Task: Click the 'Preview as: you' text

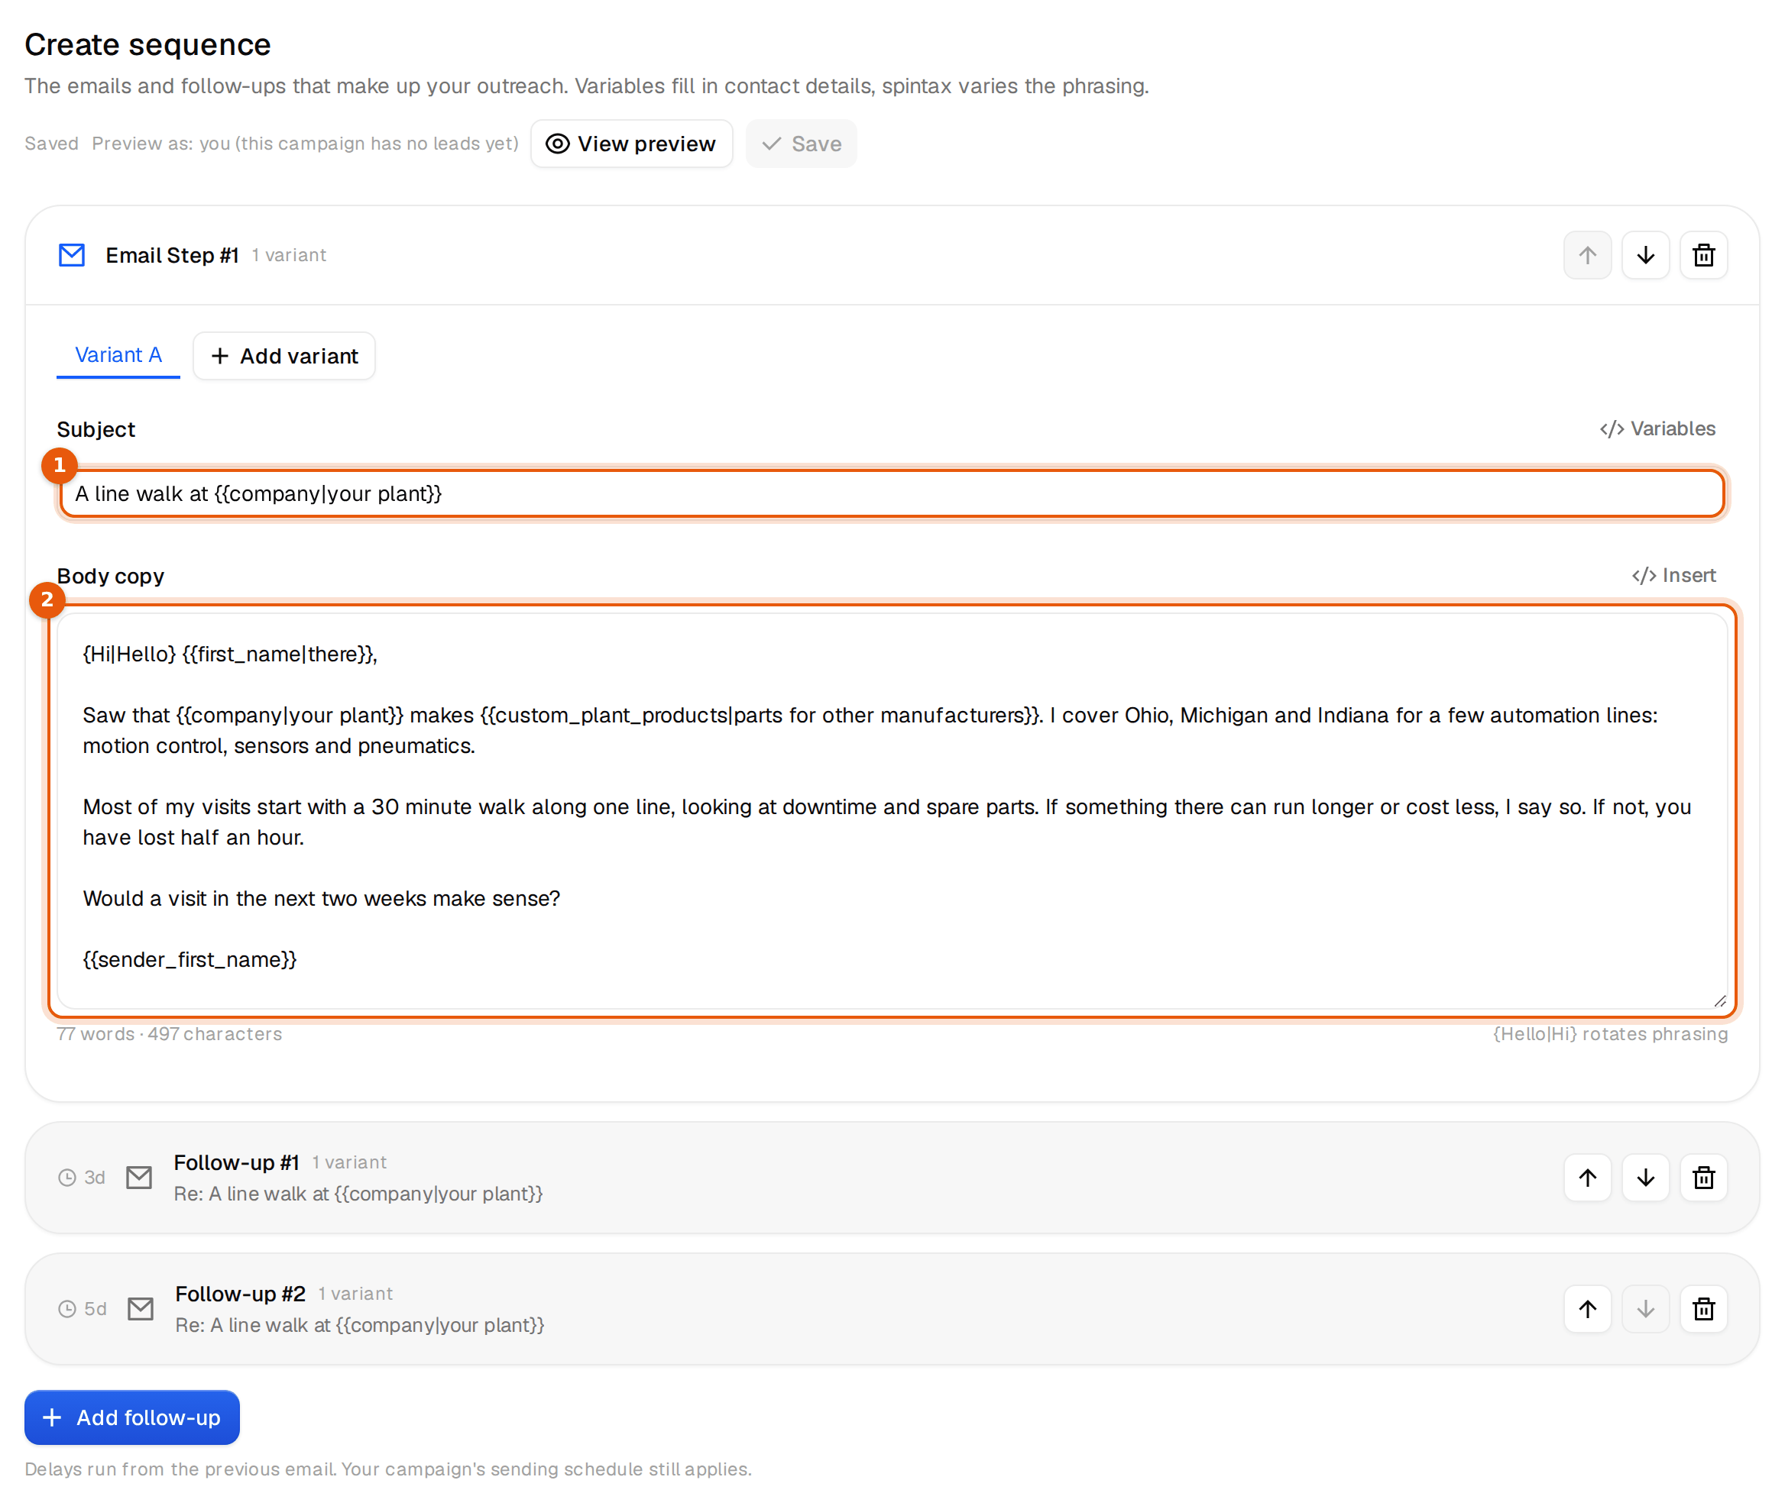Action: pyautogui.click(x=305, y=144)
